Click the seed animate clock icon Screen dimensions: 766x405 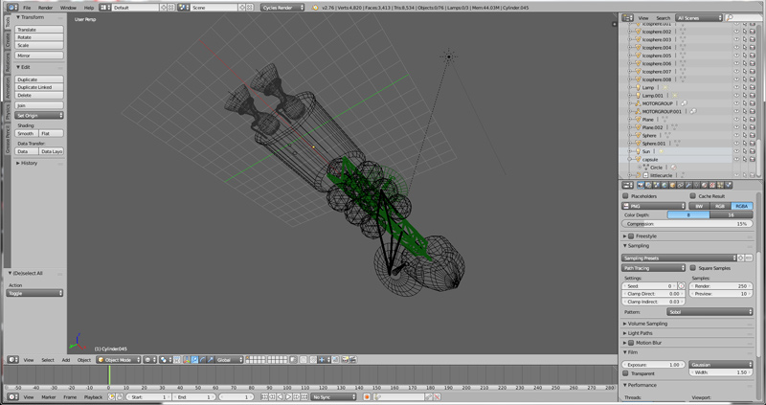point(681,285)
